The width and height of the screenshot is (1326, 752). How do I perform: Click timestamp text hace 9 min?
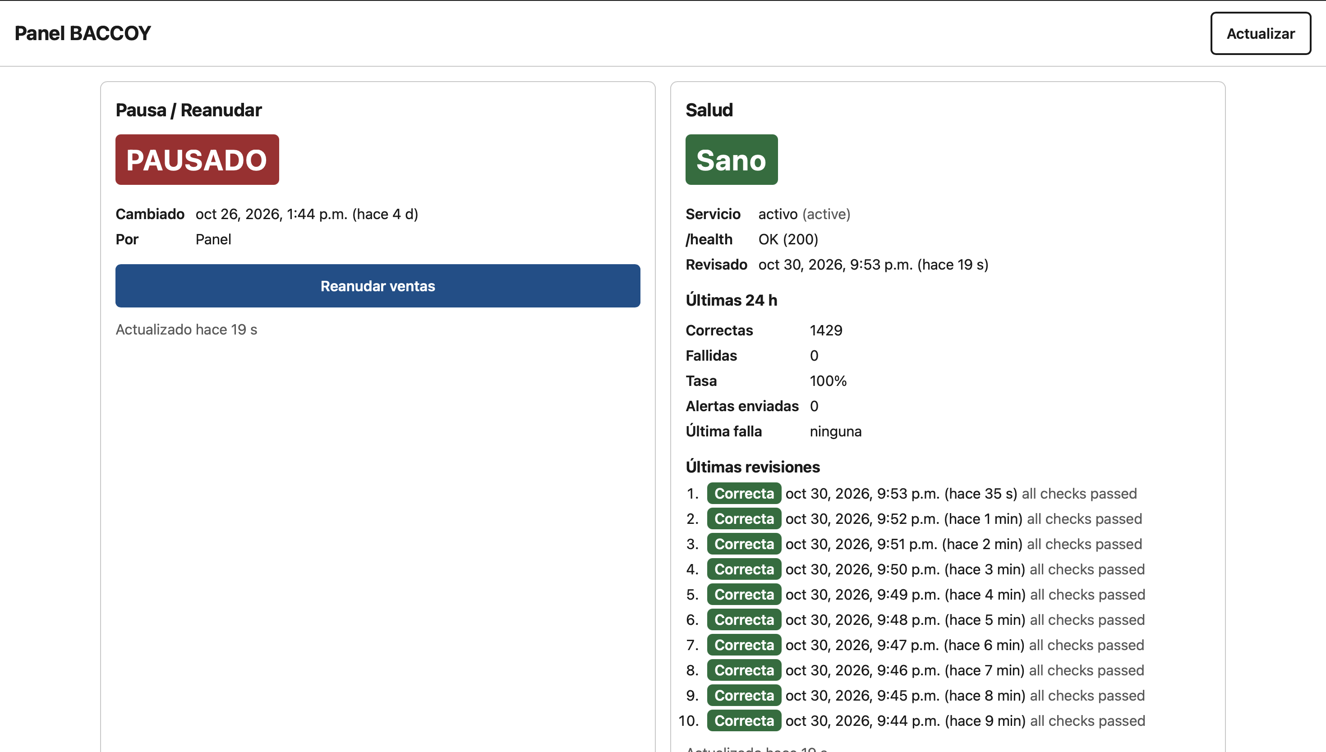point(985,720)
